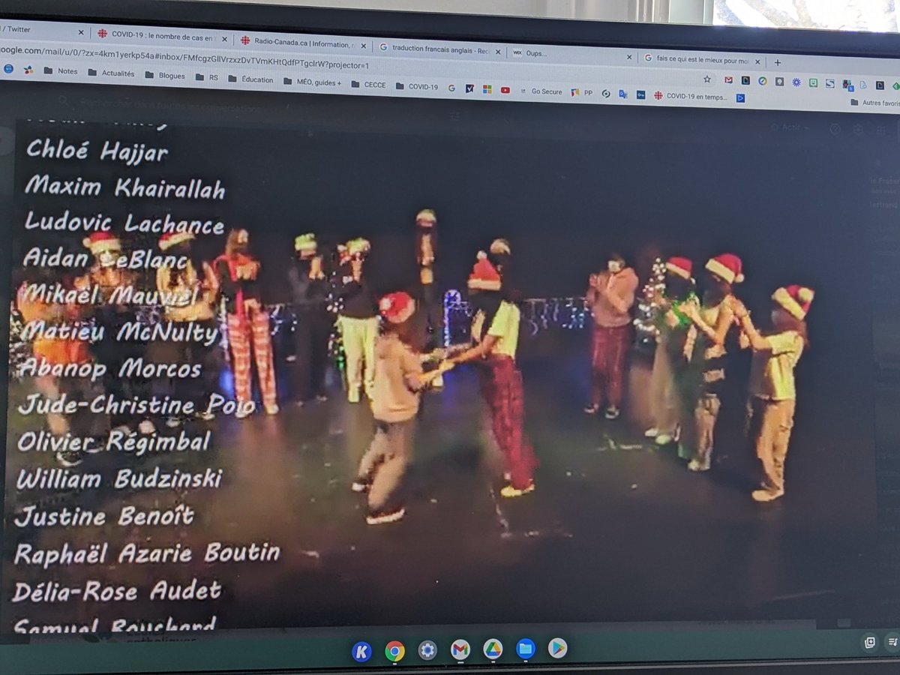Click the blue circular clock extension icon
The height and width of the screenshot is (675, 900).
click(763, 81)
